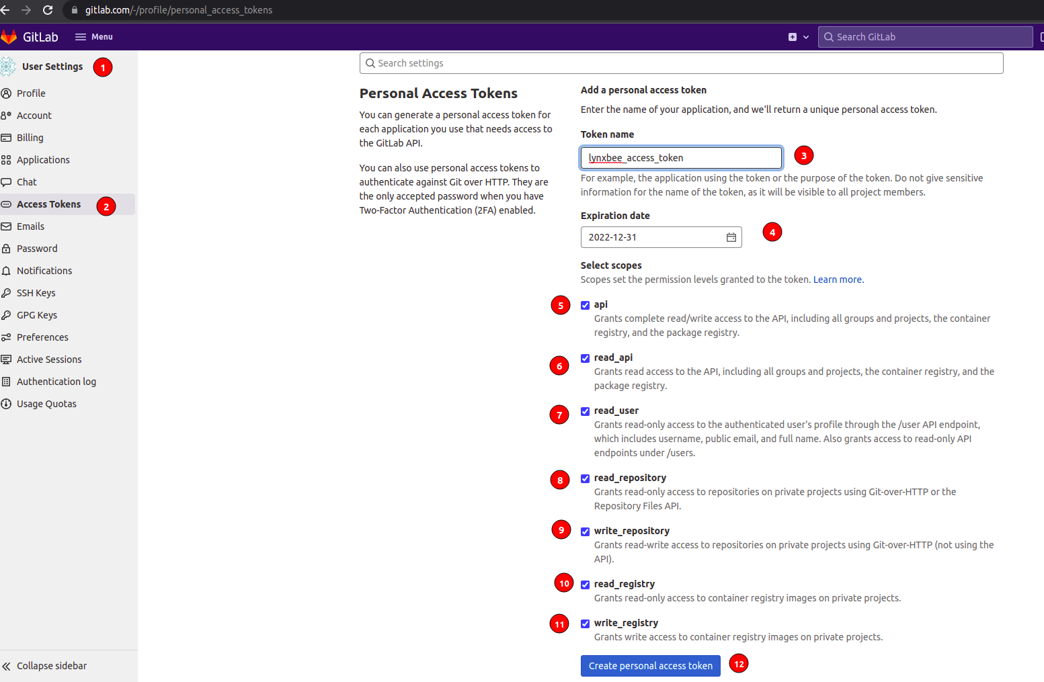Select Applications in sidebar
Image resolution: width=1044 pixels, height=682 pixels.
click(x=43, y=160)
